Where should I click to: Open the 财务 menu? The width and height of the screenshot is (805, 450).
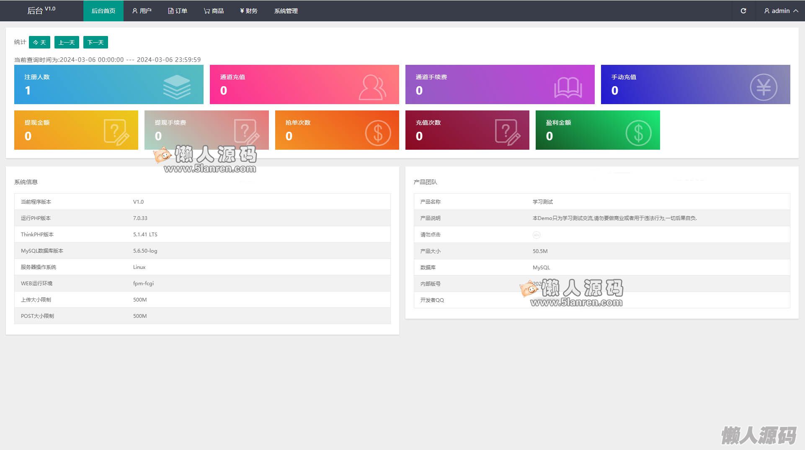pyautogui.click(x=249, y=11)
